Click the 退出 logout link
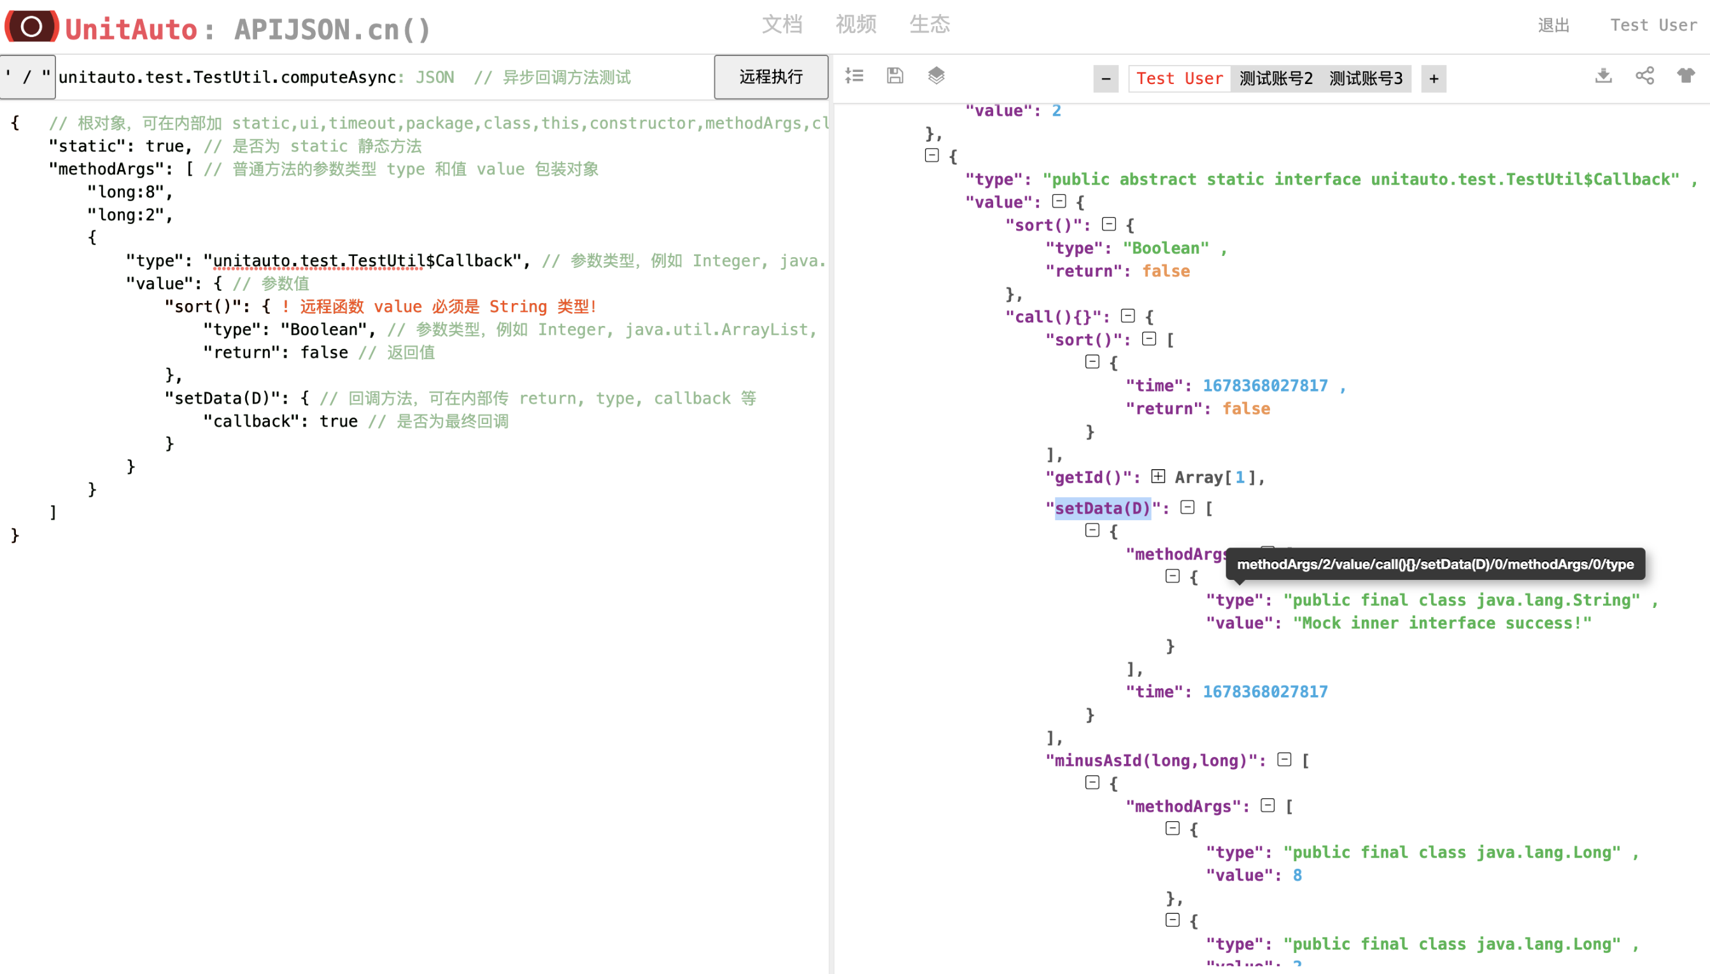Image resolution: width=1710 pixels, height=974 pixels. [x=1554, y=25]
